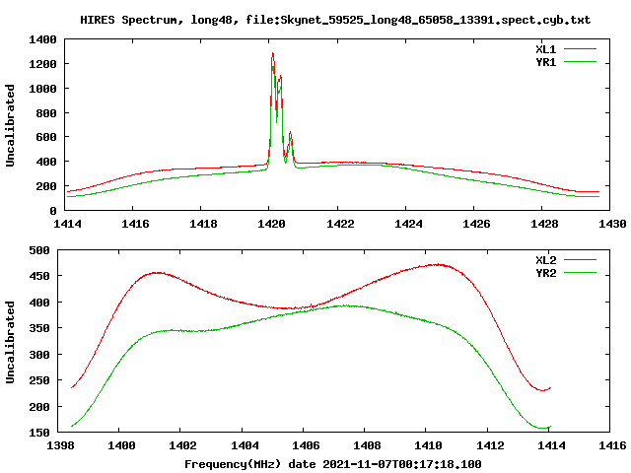Click x-axis tick 1402 on XL2 plot
Viewport: 631px width, 473px height.
(x=182, y=445)
